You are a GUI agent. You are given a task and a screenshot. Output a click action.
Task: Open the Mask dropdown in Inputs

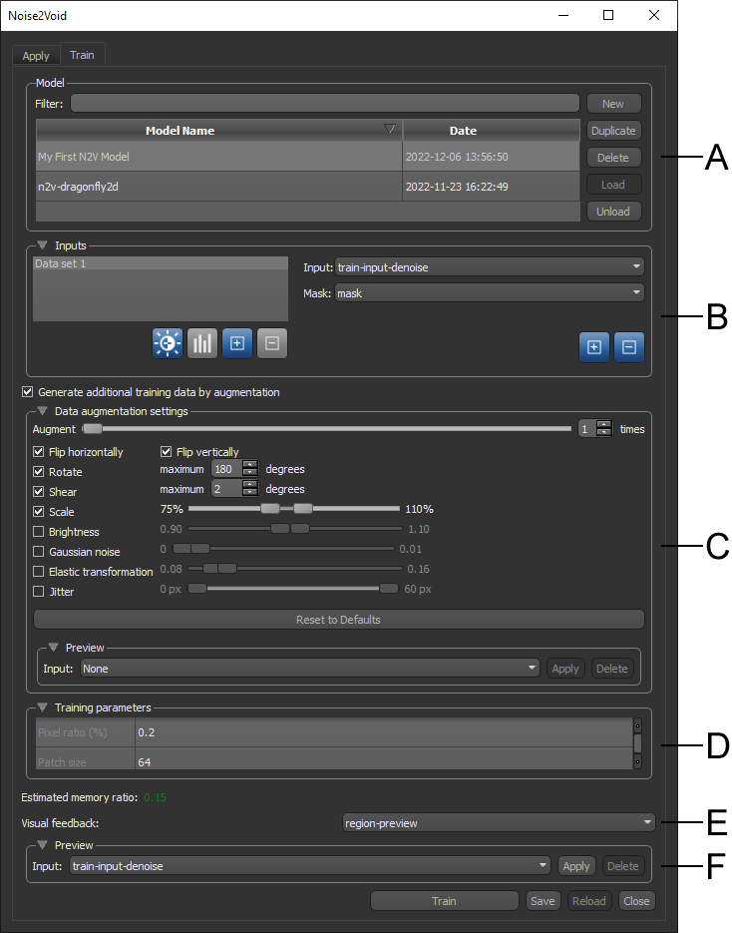tap(489, 292)
